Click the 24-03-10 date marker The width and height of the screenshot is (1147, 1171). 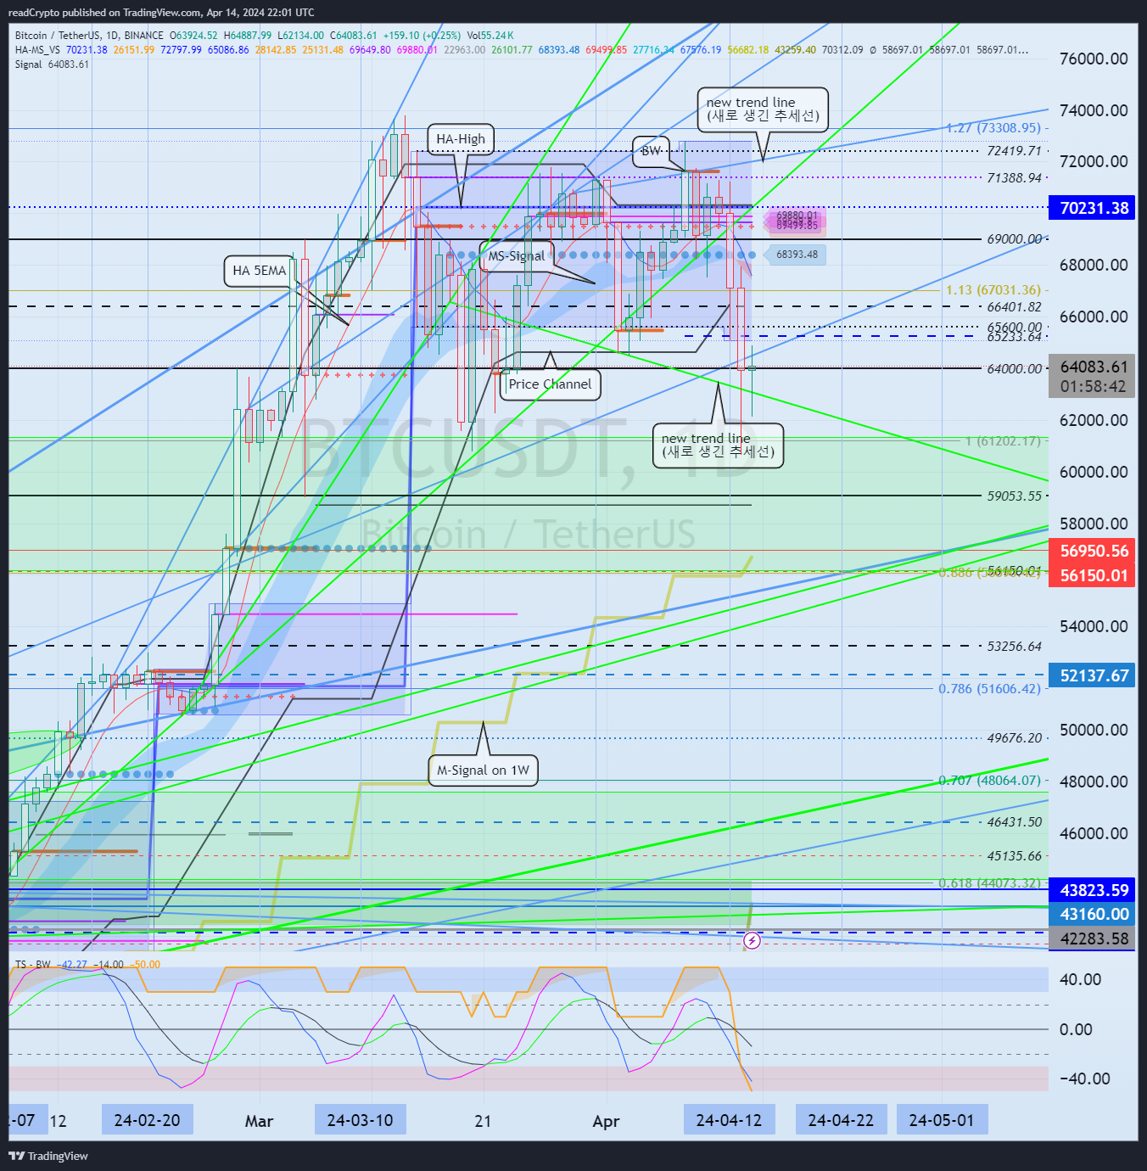click(x=360, y=1120)
